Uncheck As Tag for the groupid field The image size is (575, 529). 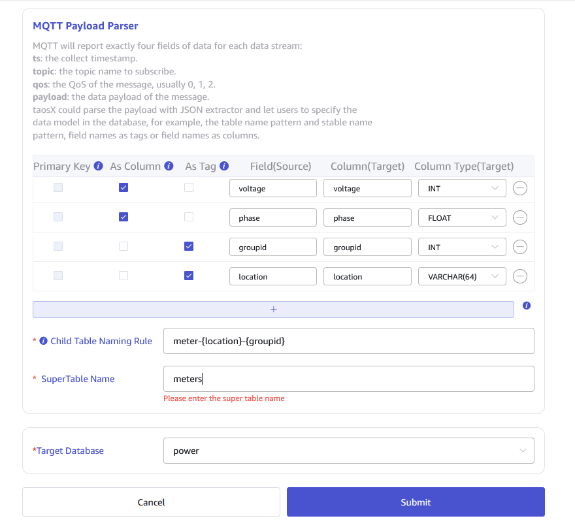[189, 246]
